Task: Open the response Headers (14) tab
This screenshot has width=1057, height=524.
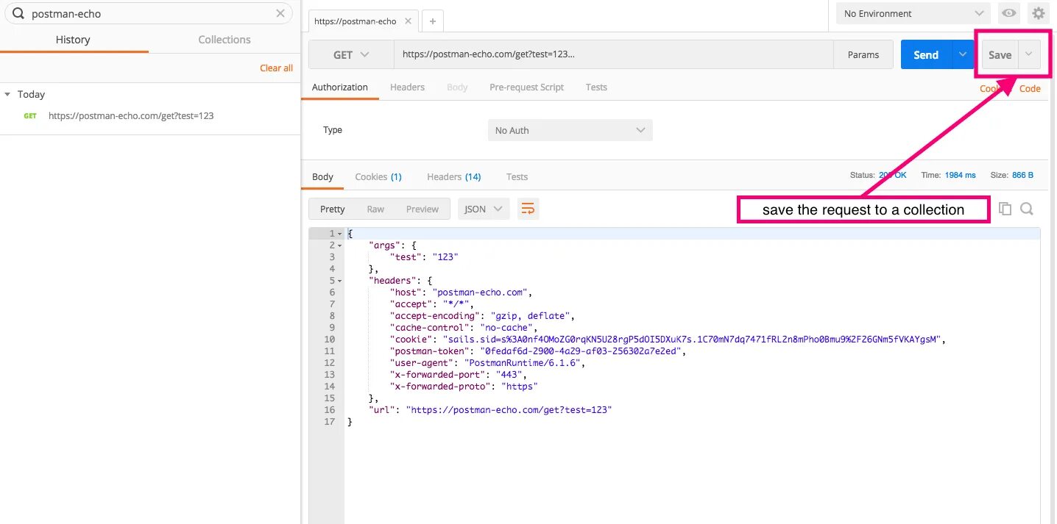Action: tap(454, 176)
